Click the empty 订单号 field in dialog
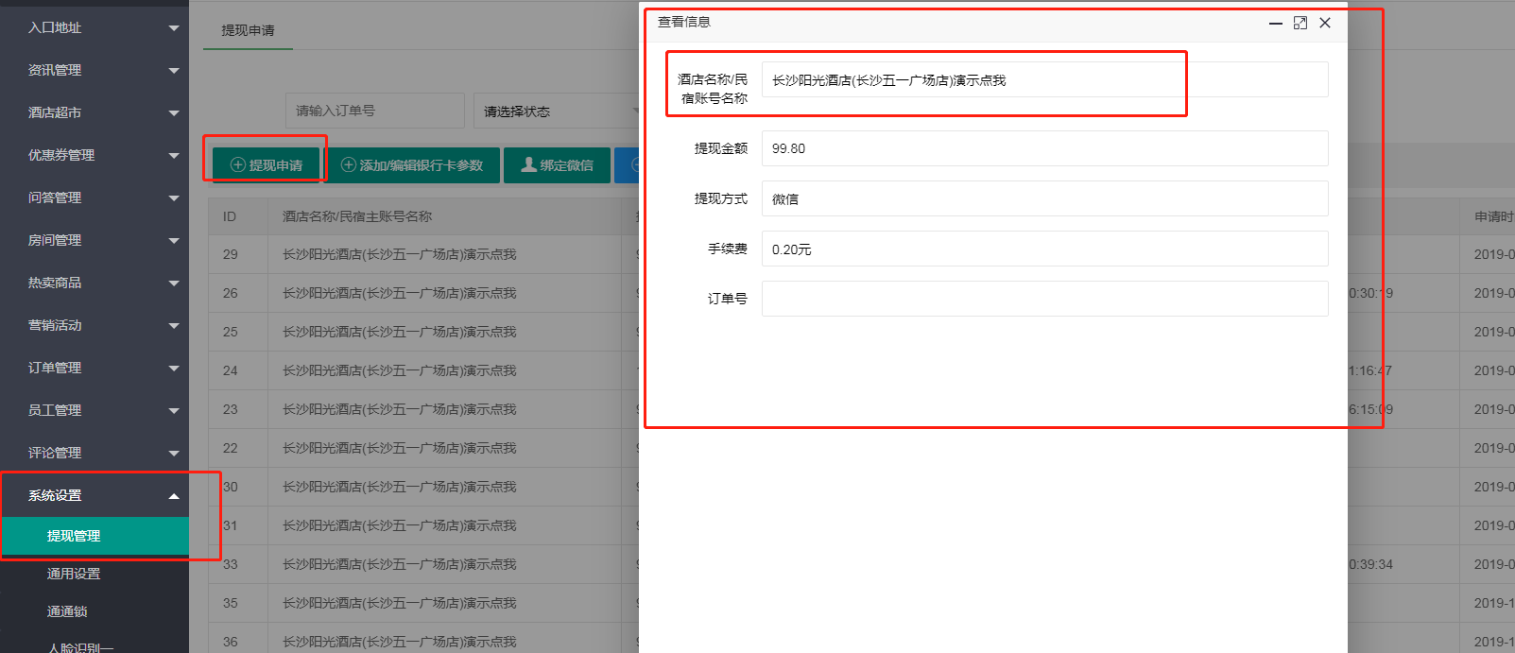This screenshot has width=1515, height=653. point(1044,299)
